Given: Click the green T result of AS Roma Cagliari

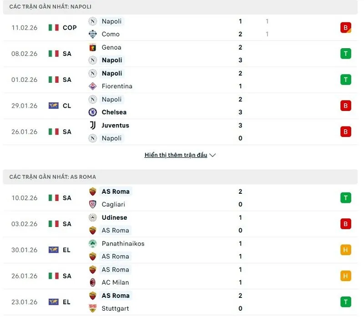Looking at the screenshot, I should (x=345, y=197).
